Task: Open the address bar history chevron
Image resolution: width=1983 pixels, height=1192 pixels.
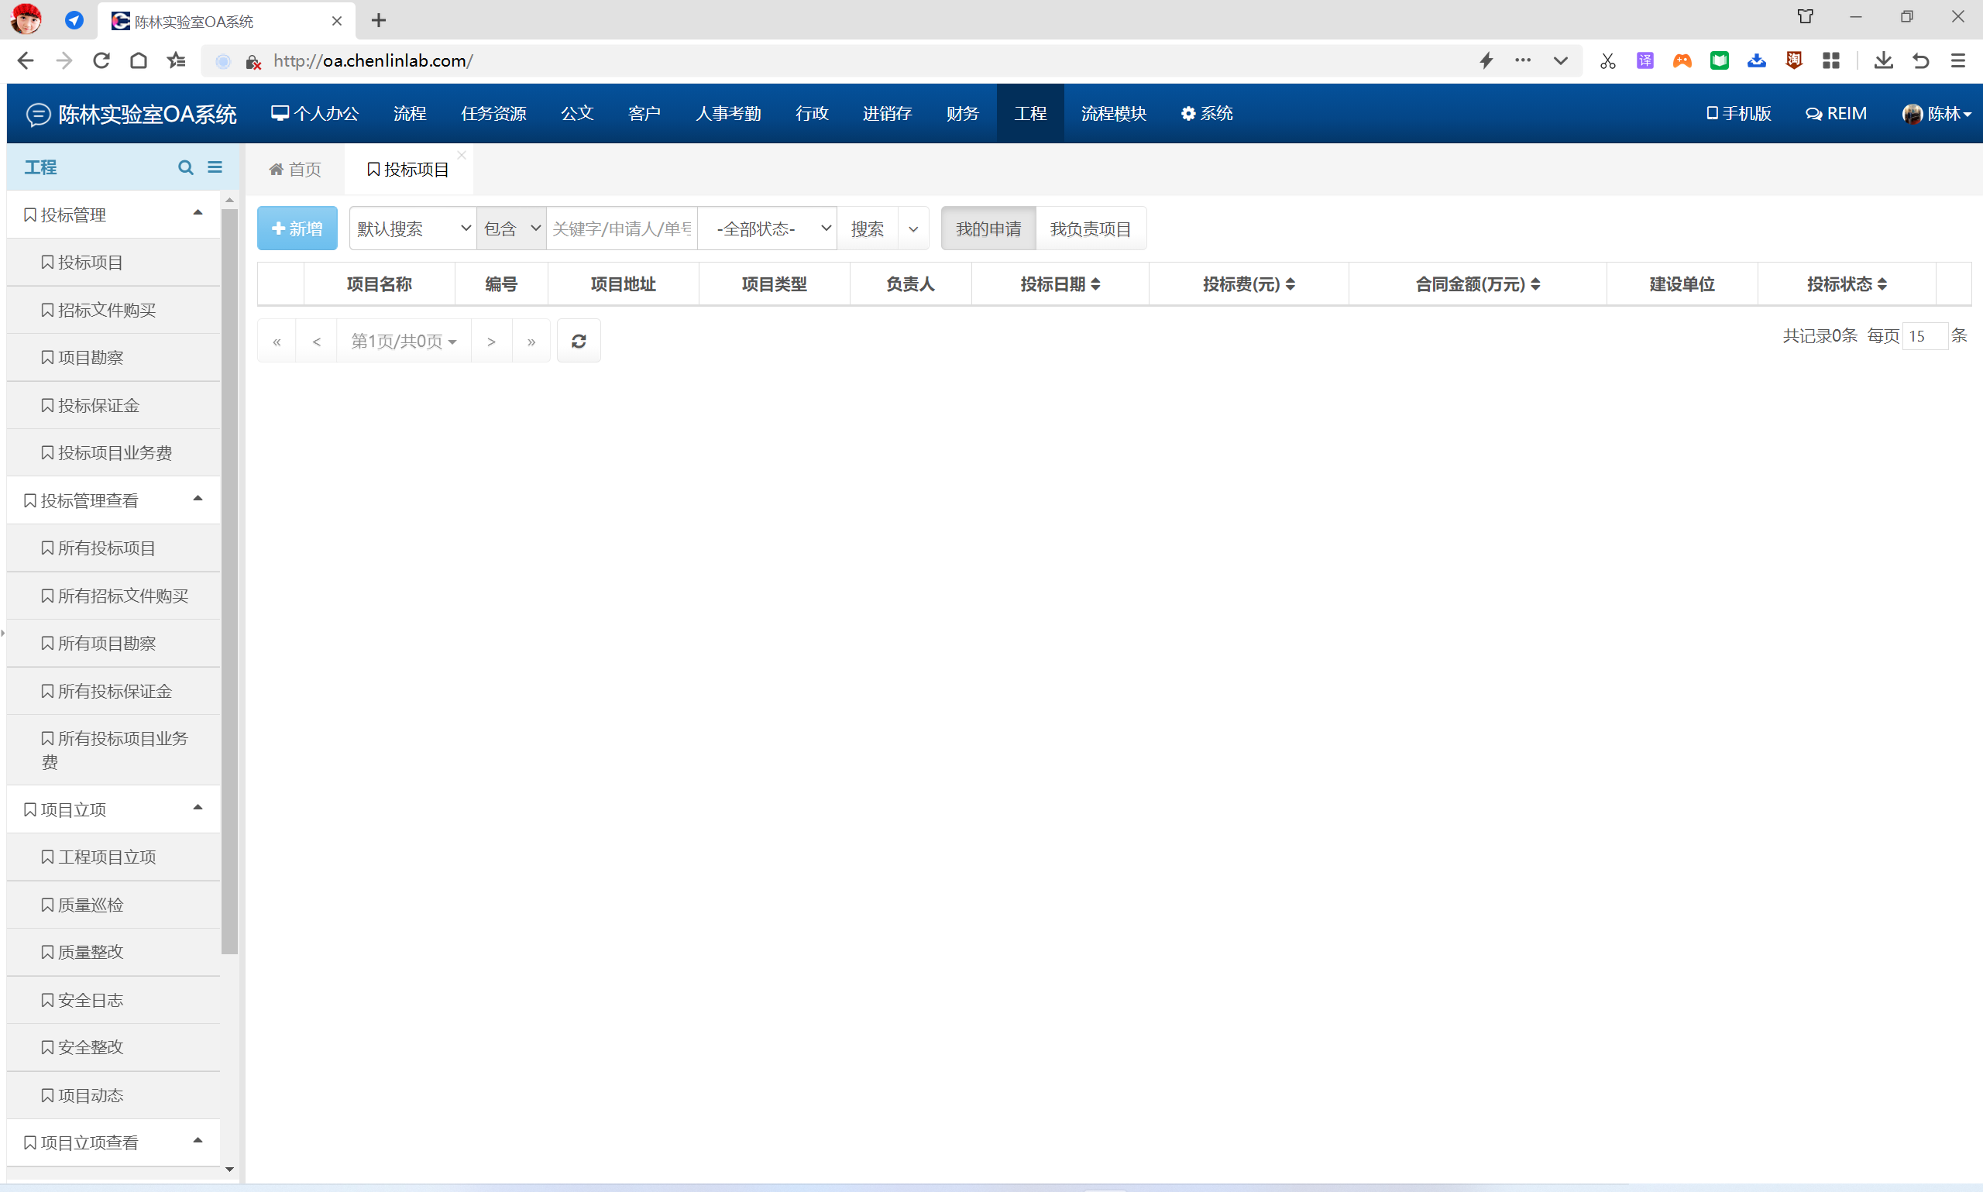Action: [x=1560, y=60]
